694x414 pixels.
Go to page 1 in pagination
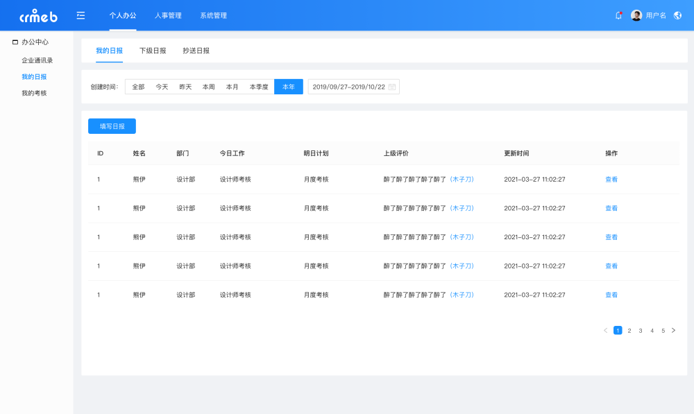pos(618,330)
